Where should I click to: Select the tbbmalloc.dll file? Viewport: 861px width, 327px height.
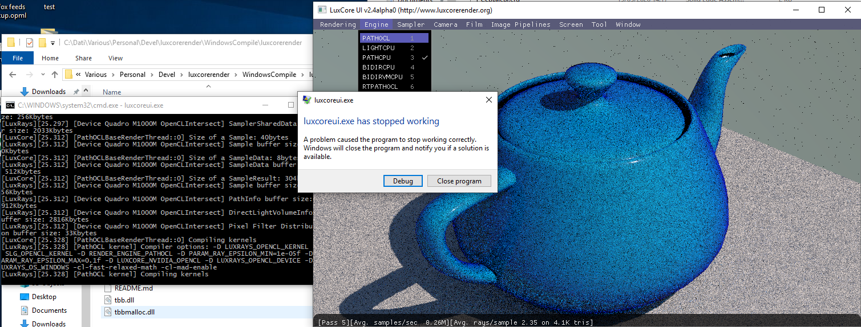click(x=134, y=312)
